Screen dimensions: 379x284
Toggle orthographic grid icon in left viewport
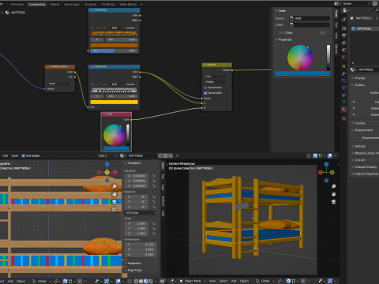tap(114, 209)
